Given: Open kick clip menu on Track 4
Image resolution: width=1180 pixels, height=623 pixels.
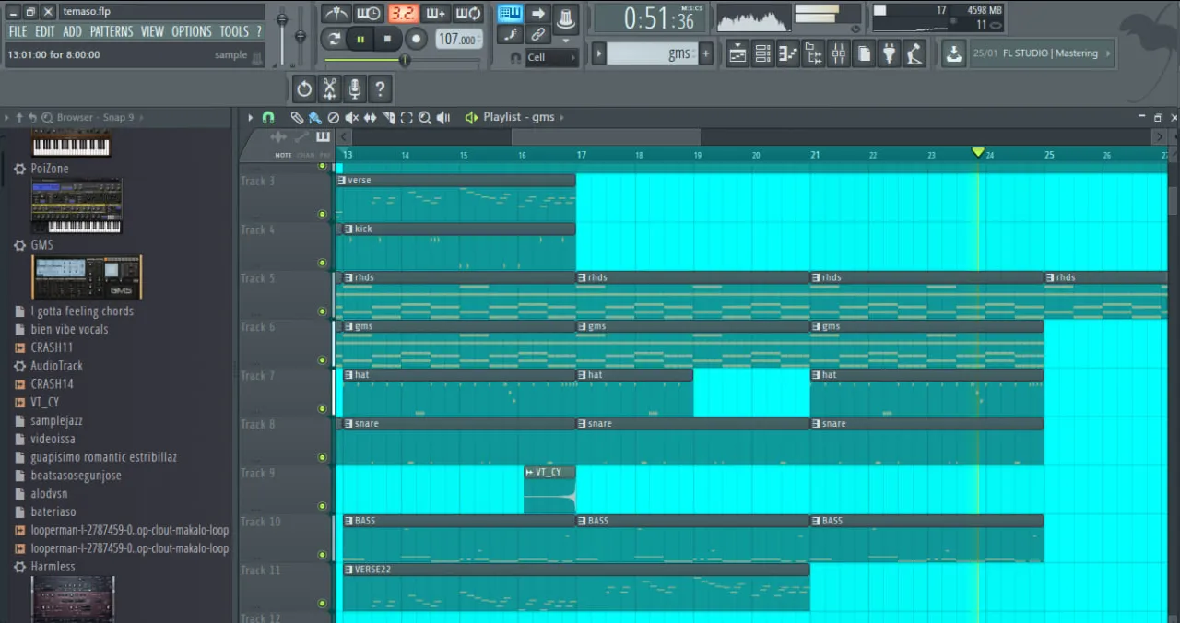Looking at the screenshot, I should click(x=348, y=229).
